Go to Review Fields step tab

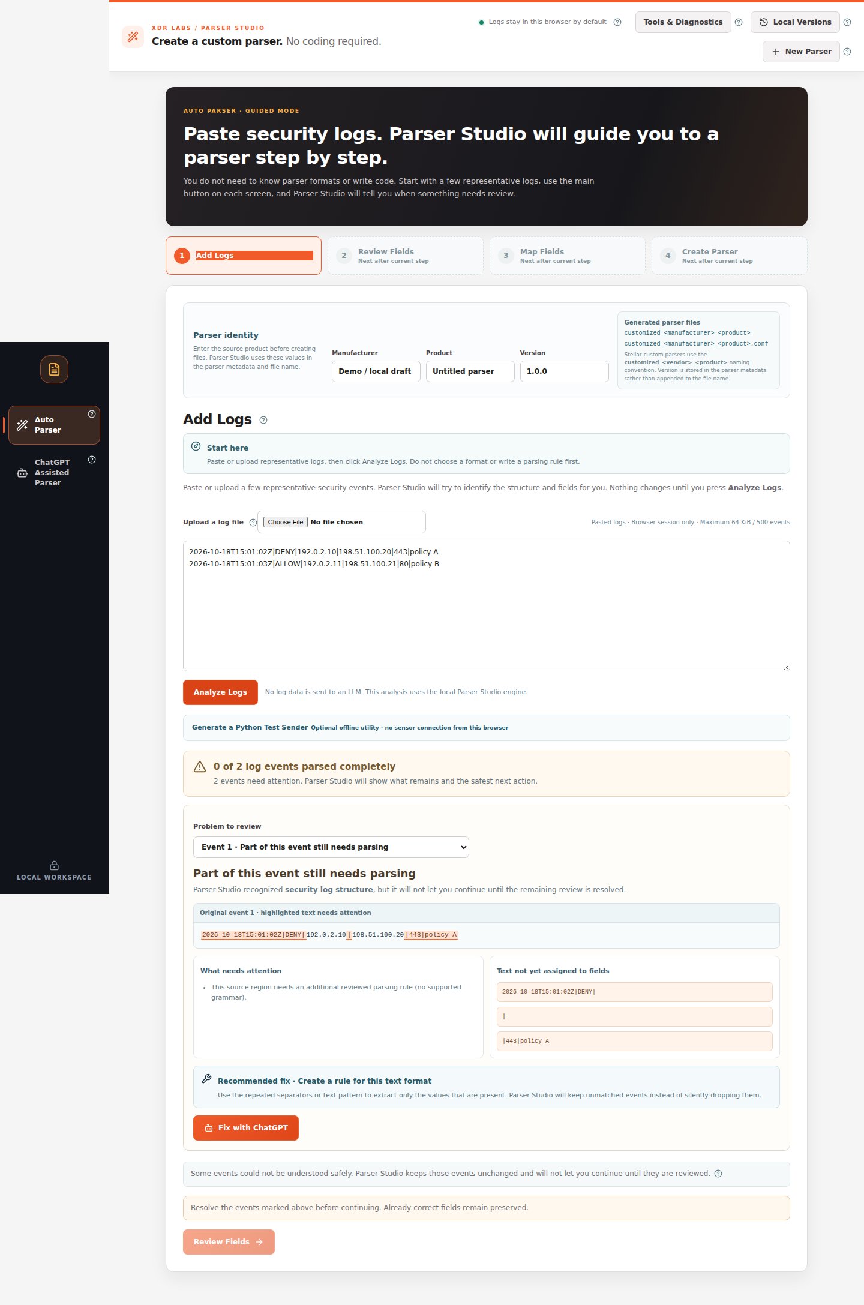406,256
